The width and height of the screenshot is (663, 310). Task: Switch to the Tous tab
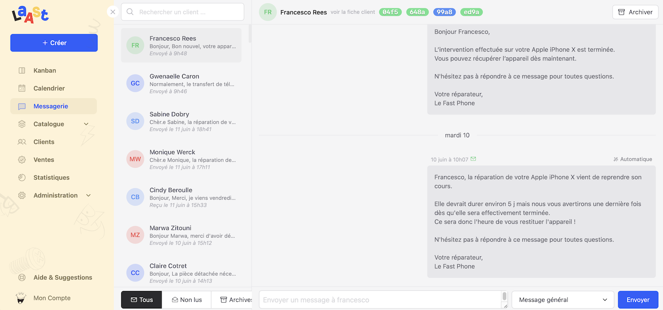click(142, 300)
